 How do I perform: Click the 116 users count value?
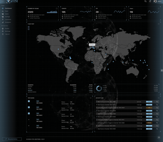point(131,12)
